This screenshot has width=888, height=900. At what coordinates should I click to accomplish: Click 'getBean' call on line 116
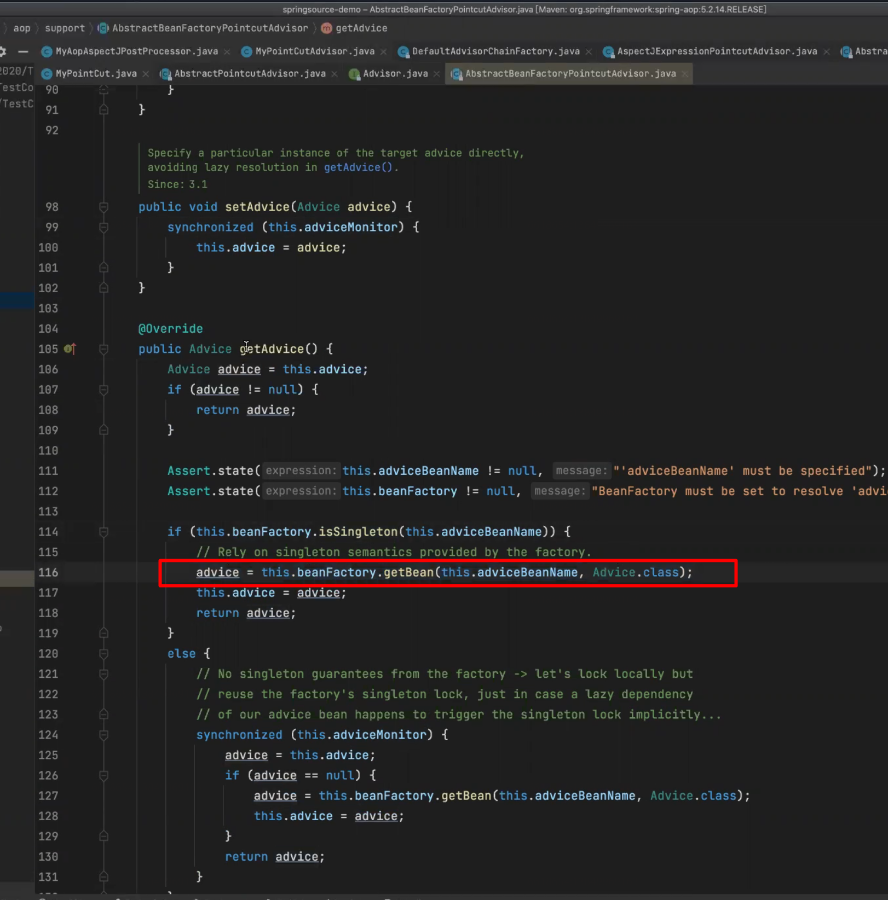[409, 572]
